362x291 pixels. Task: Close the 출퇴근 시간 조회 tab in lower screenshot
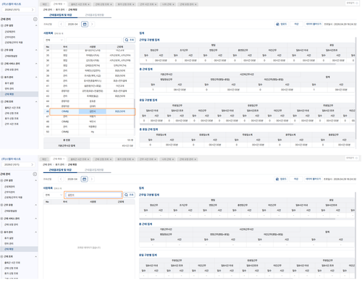[x=88, y=159]
